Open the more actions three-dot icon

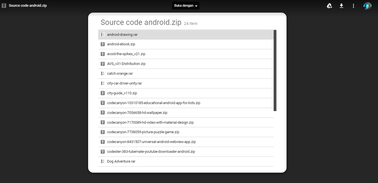[353, 6]
